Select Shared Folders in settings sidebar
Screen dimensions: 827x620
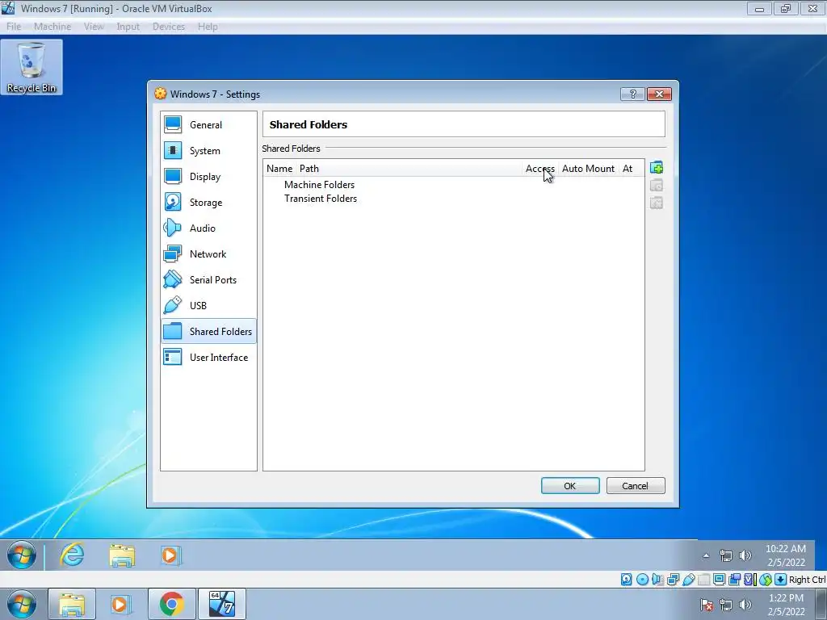pos(208,332)
